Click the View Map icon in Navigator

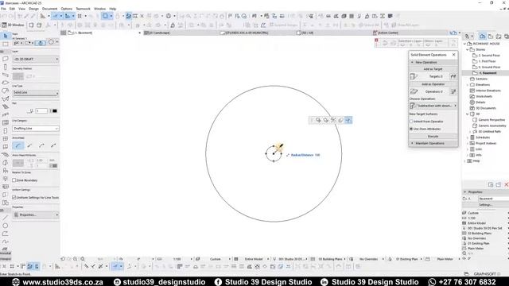click(x=491, y=37)
